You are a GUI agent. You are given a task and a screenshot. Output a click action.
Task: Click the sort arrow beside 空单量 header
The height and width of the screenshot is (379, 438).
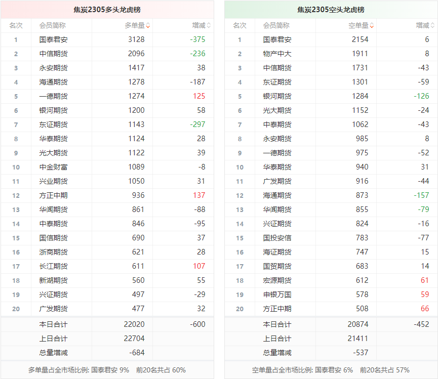click(x=372, y=25)
